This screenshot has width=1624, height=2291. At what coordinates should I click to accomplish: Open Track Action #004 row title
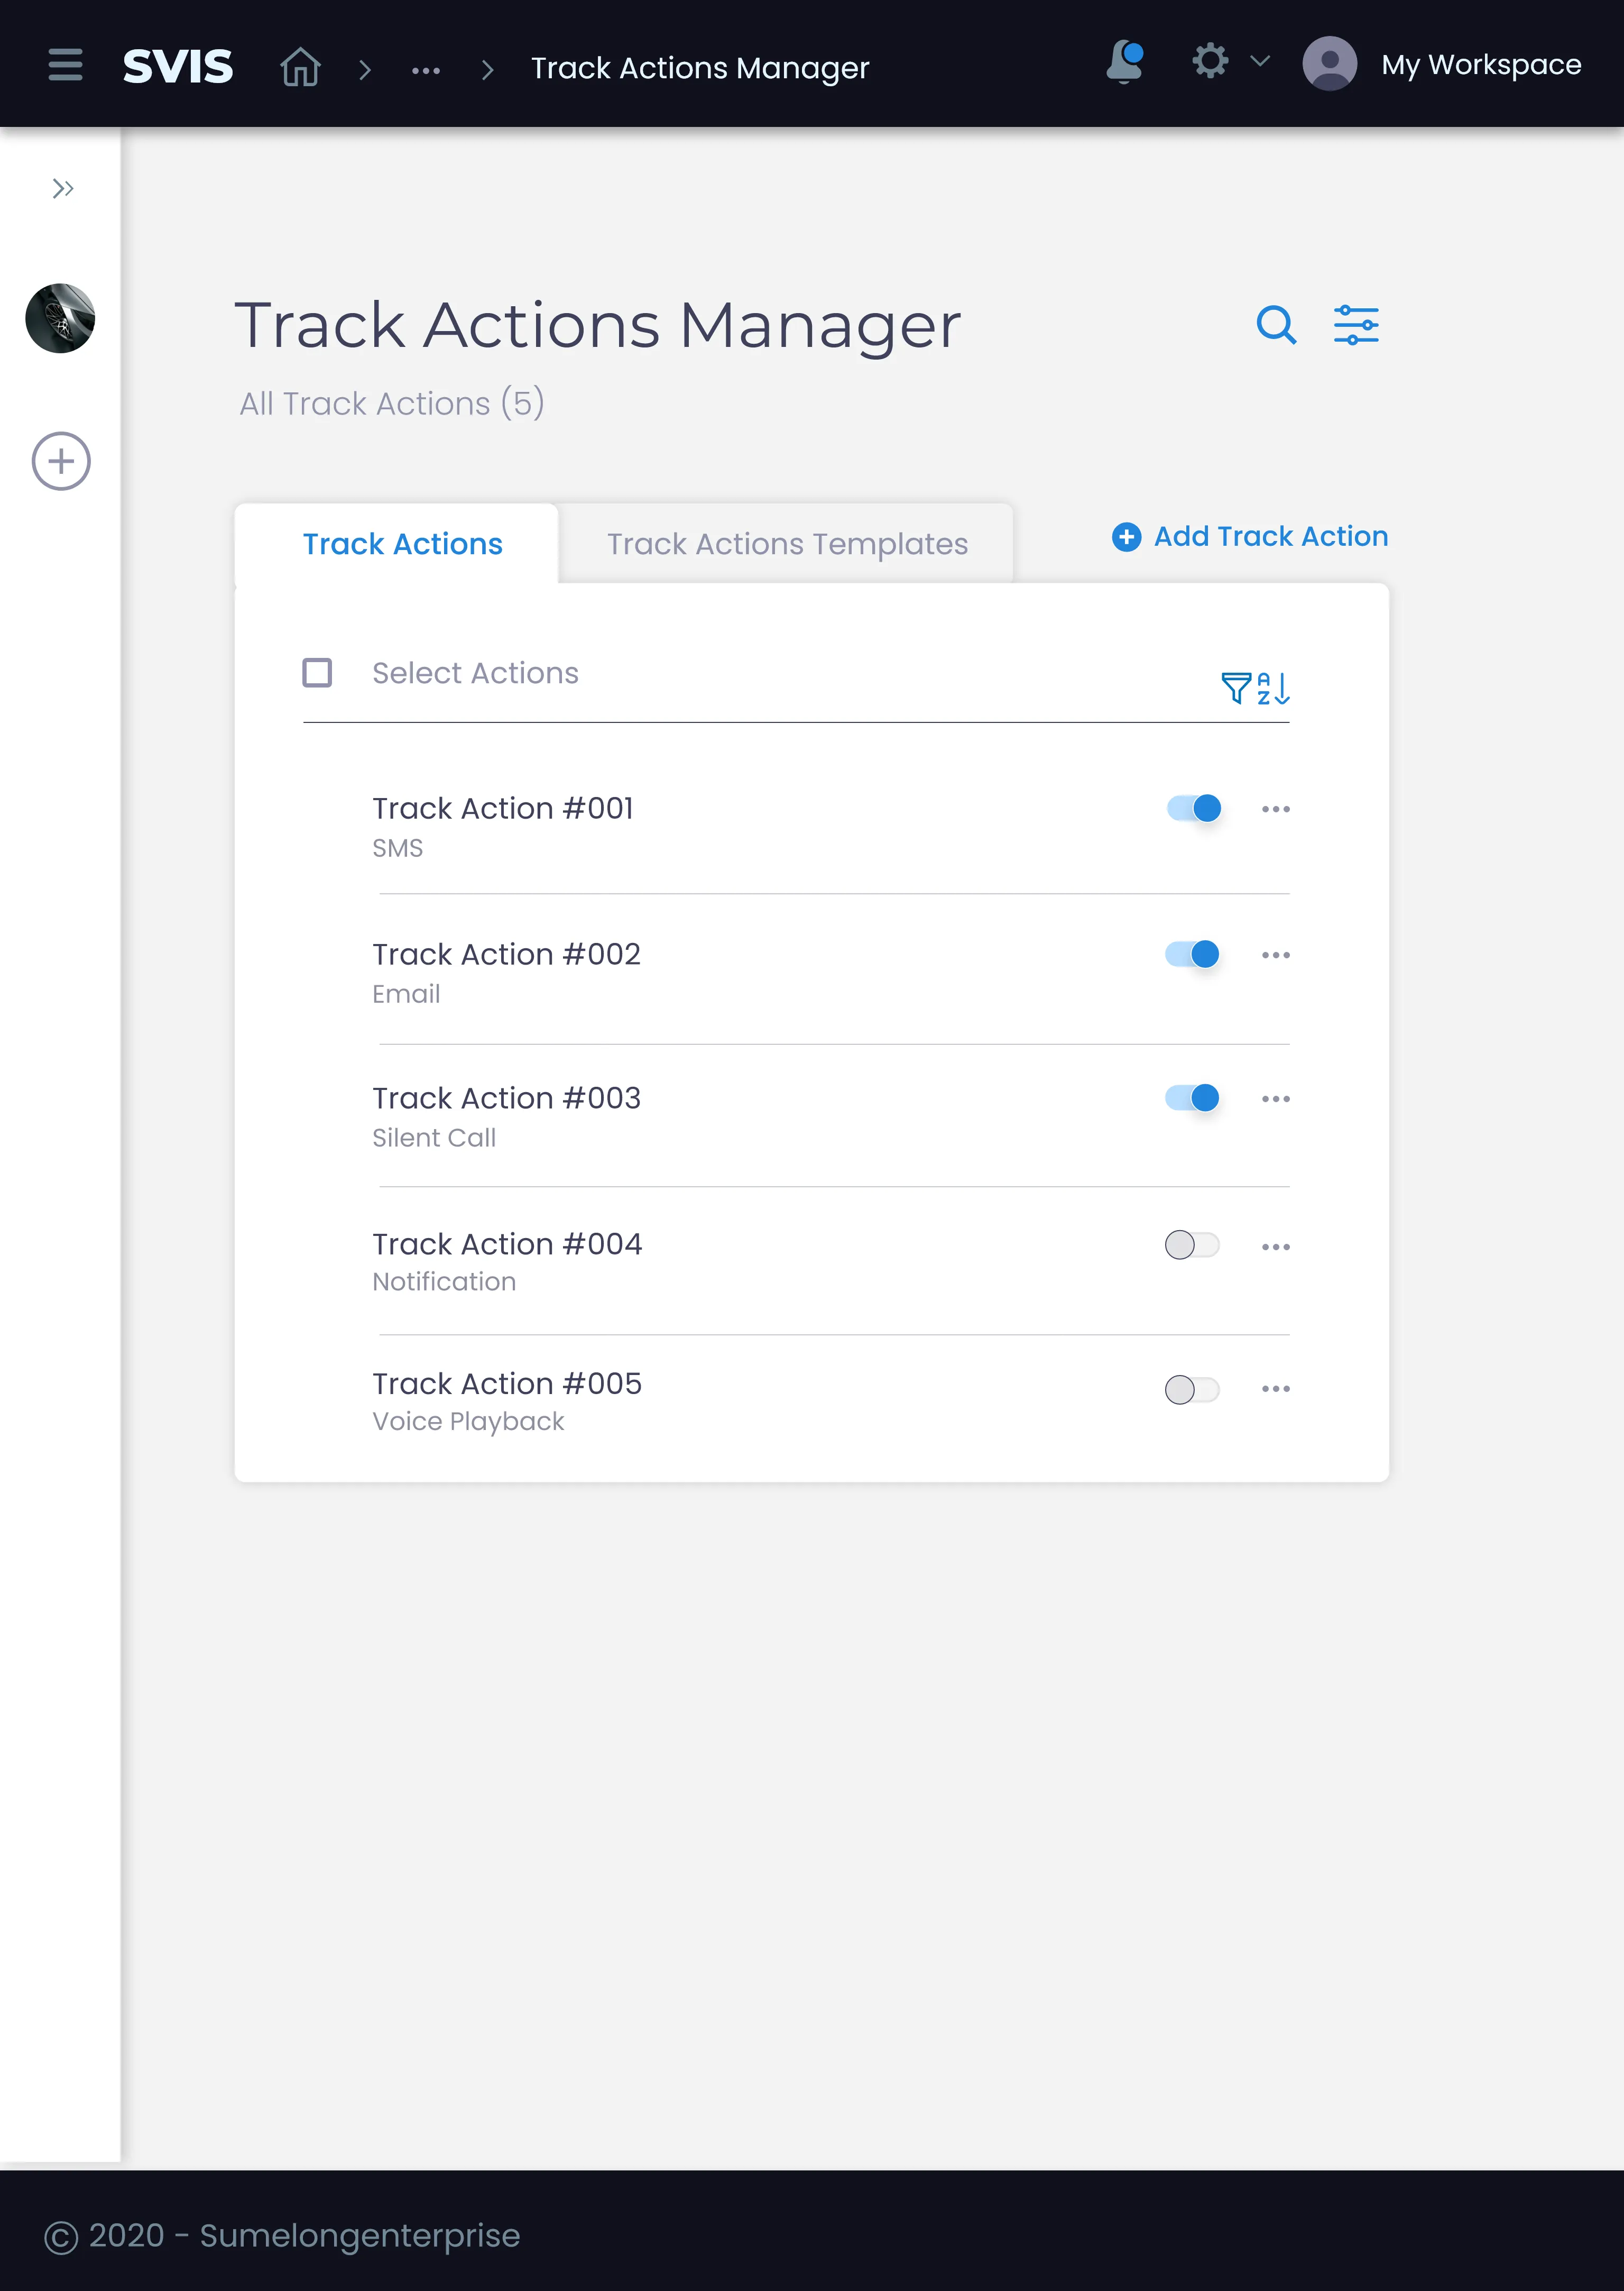tap(507, 1243)
